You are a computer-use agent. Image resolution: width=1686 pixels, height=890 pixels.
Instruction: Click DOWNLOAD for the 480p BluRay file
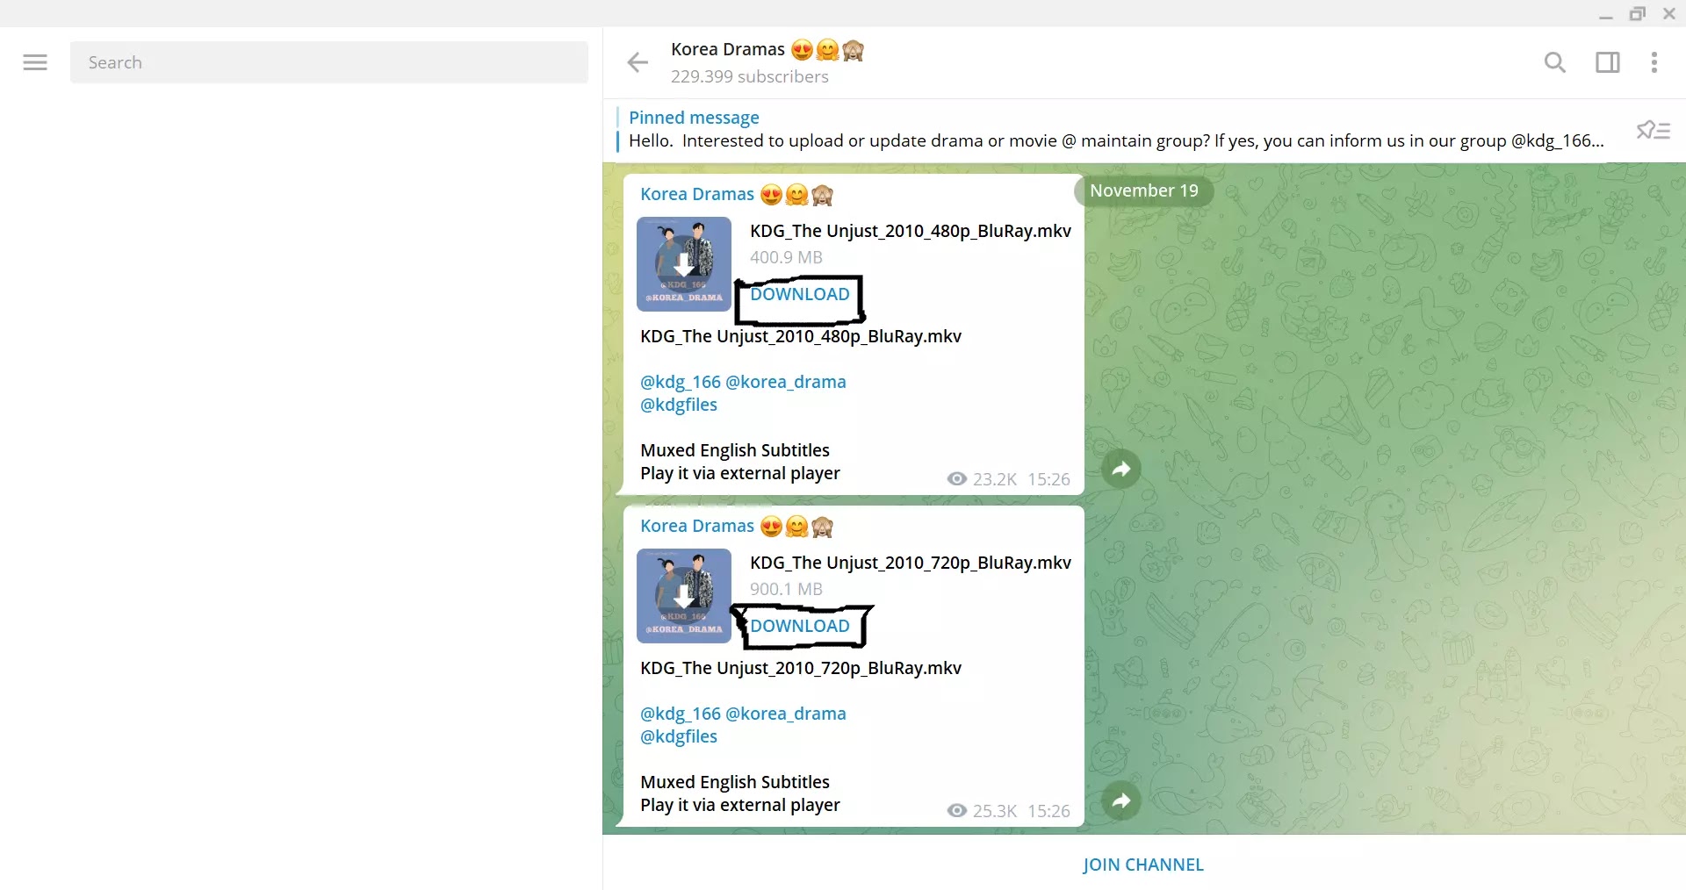(x=800, y=294)
